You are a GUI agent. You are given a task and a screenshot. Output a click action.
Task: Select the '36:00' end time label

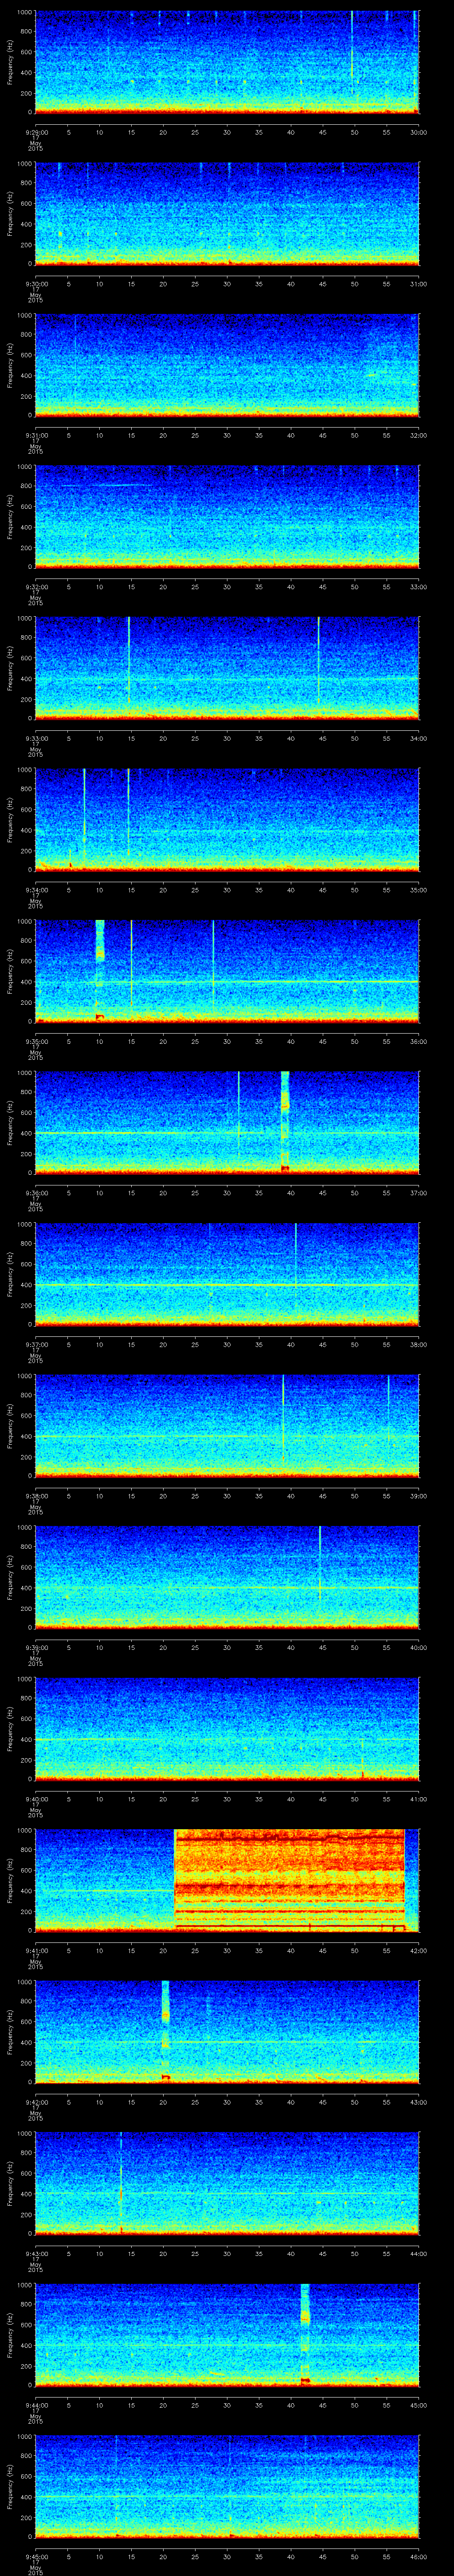[x=419, y=1041]
